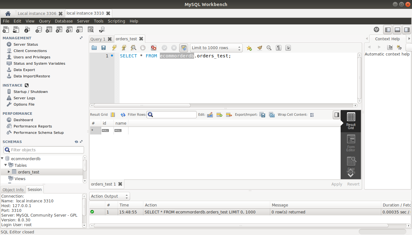Switch to the Form Editor view

[x=350, y=142]
